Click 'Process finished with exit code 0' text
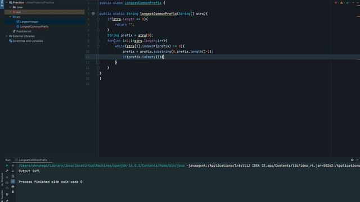The width and height of the screenshot is (360, 202). (50, 182)
